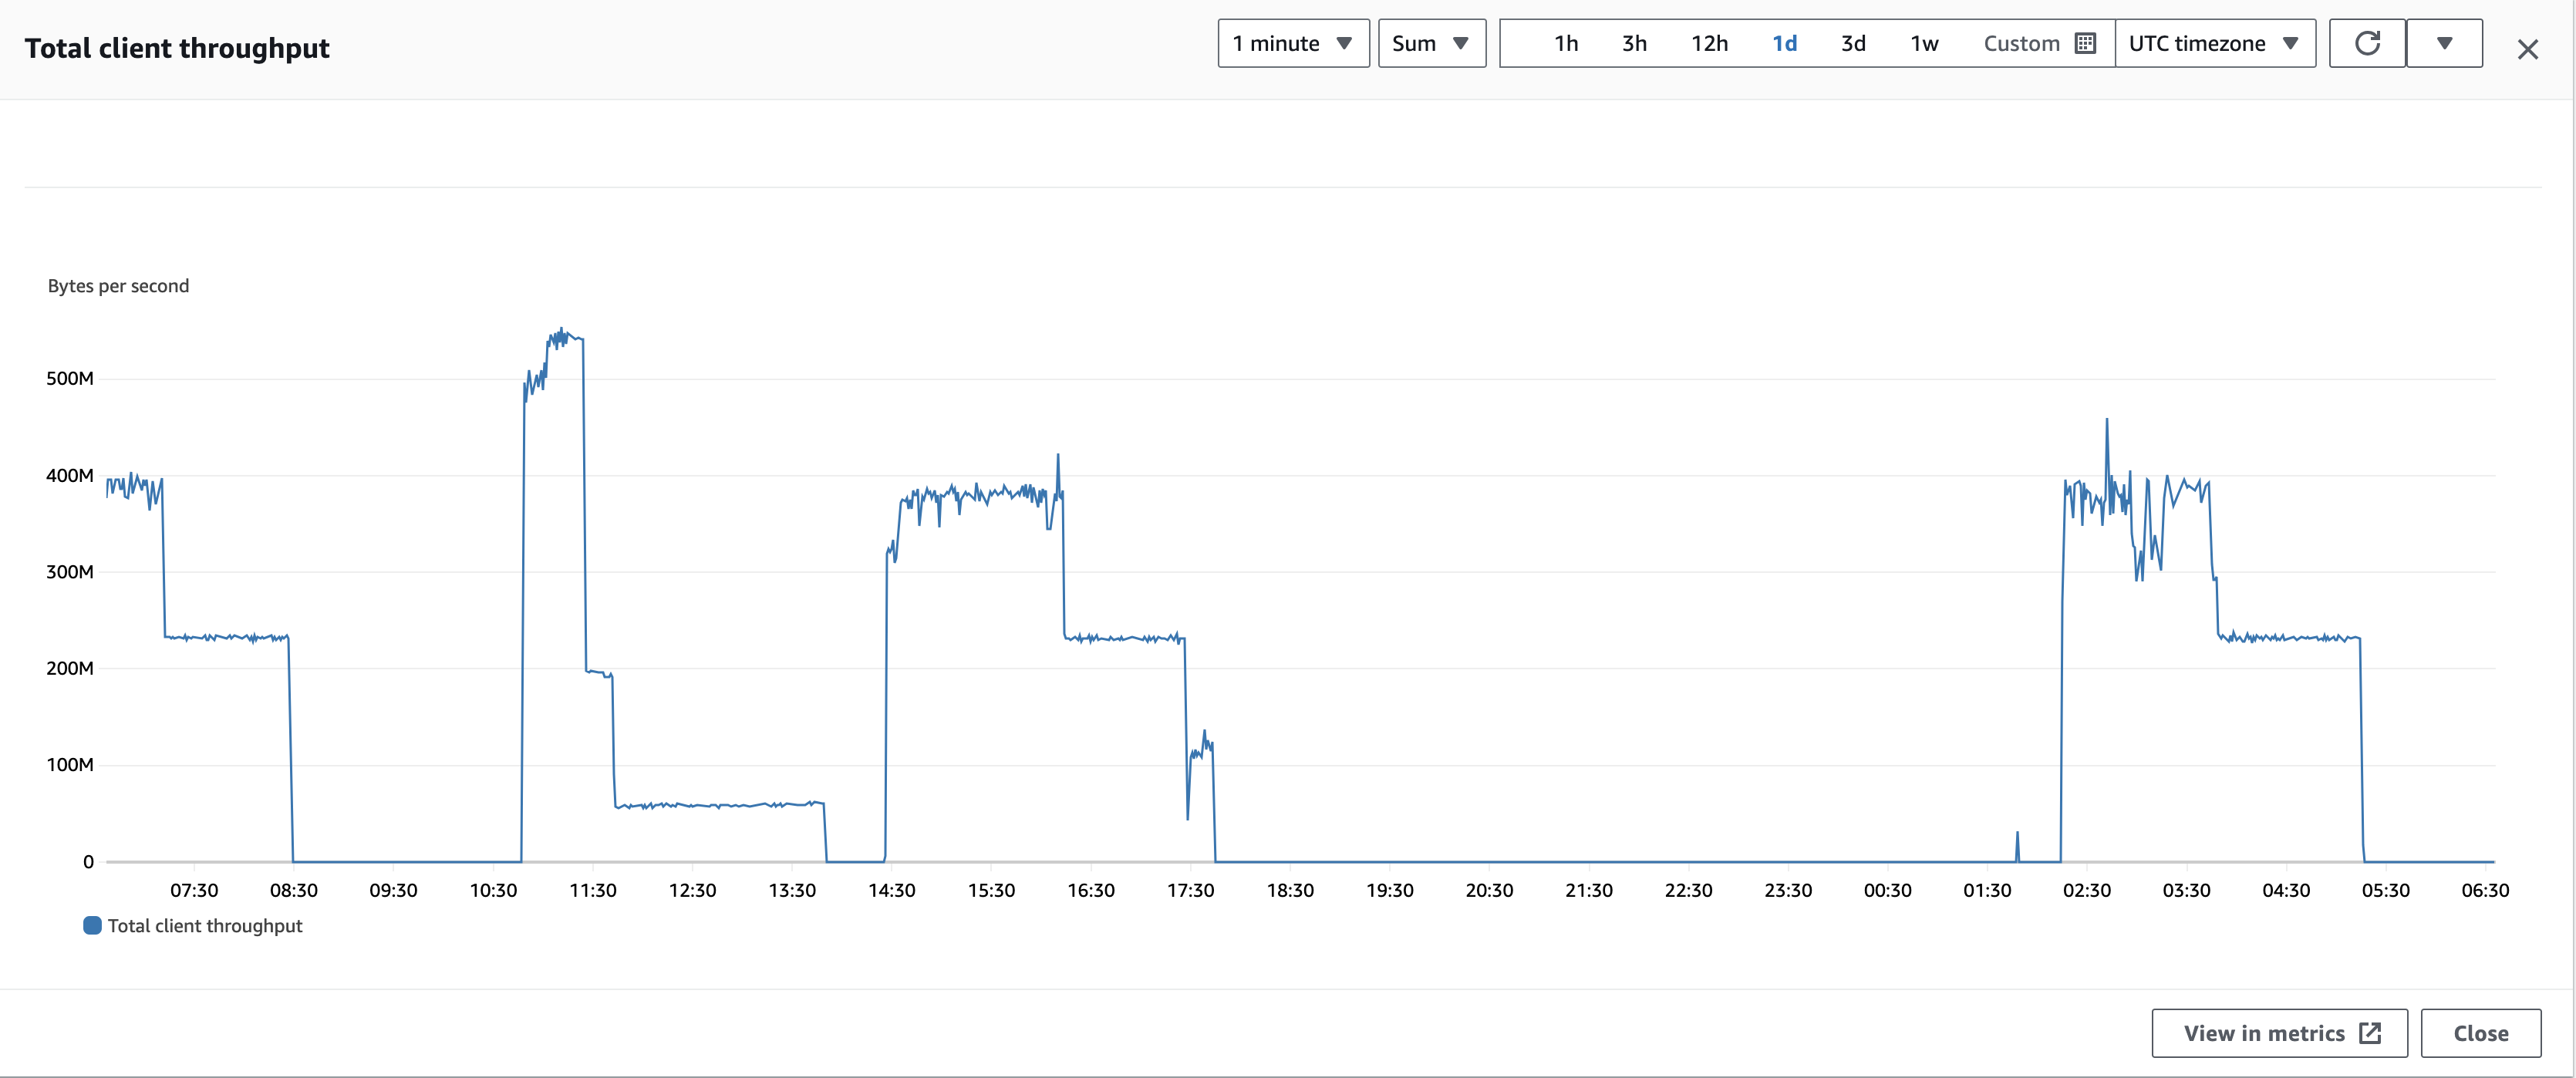Image resolution: width=2576 pixels, height=1078 pixels.
Task: Select the 1h time range
Action: click(1566, 43)
